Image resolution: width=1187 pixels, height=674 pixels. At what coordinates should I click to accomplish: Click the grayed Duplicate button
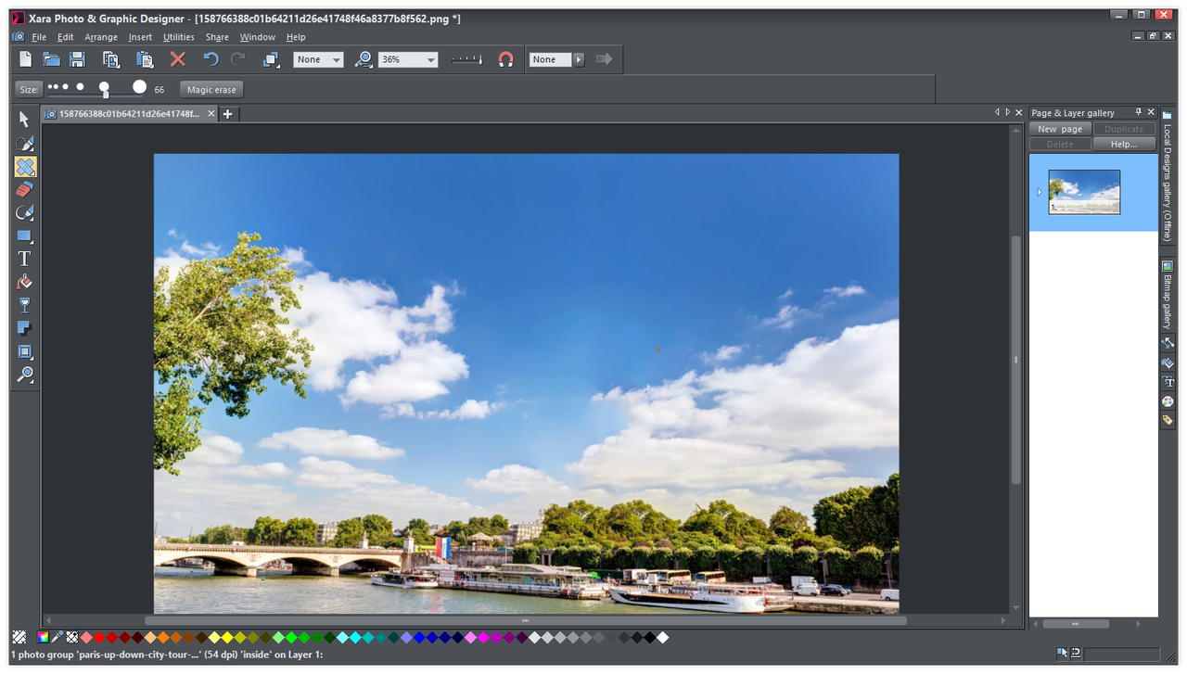tap(1124, 129)
